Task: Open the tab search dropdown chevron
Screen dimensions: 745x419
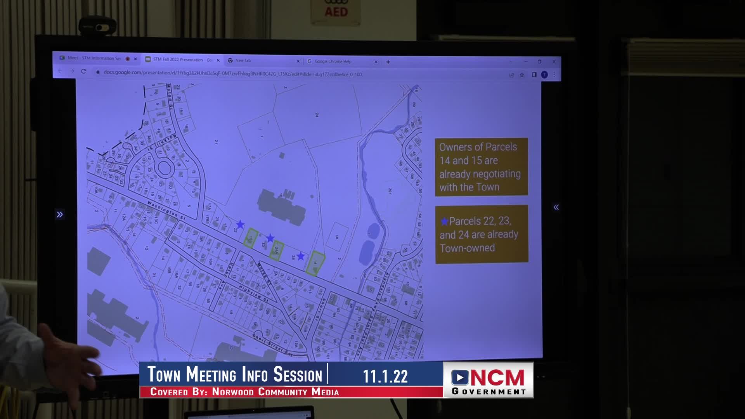Action: [x=511, y=61]
